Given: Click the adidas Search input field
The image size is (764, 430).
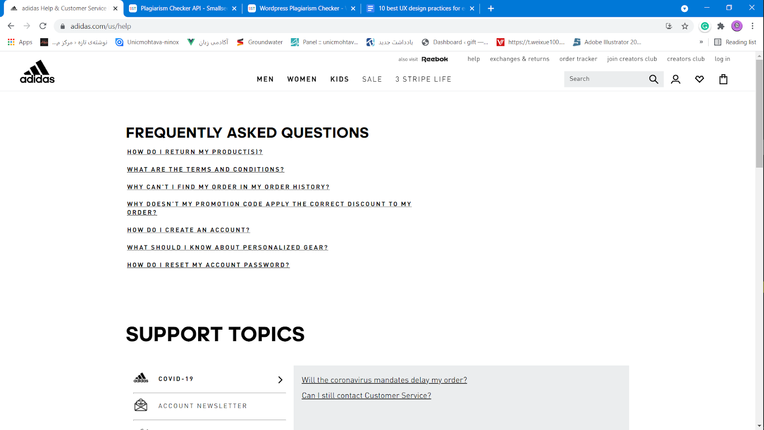Looking at the screenshot, I should click(605, 79).
